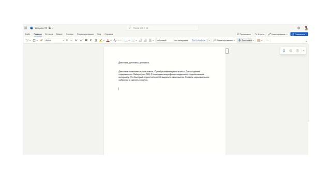This screenshot has height=186, width=331.
Task: Click the search box in title bar
Action: pos(162,28)
